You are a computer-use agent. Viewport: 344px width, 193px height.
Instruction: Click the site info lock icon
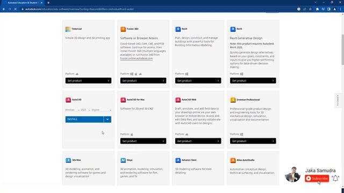click(23, 9)
